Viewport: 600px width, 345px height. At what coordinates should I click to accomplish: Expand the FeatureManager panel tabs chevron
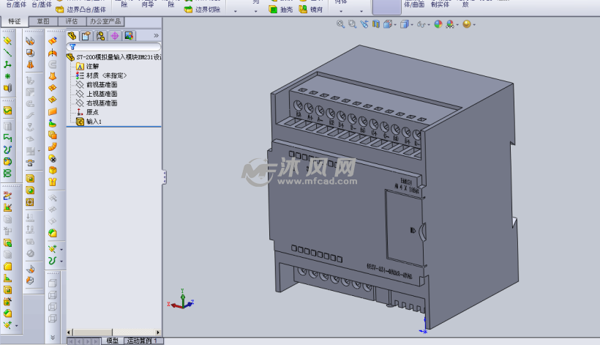(156, 35)
